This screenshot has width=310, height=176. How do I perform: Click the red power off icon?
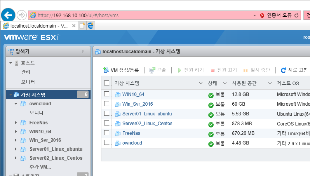tap(213, 70)
